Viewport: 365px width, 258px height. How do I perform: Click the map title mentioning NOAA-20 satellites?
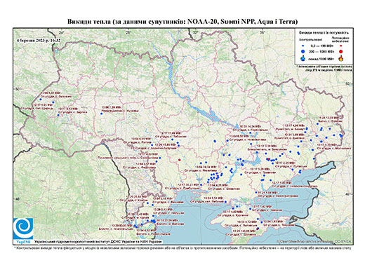(182, 22)
